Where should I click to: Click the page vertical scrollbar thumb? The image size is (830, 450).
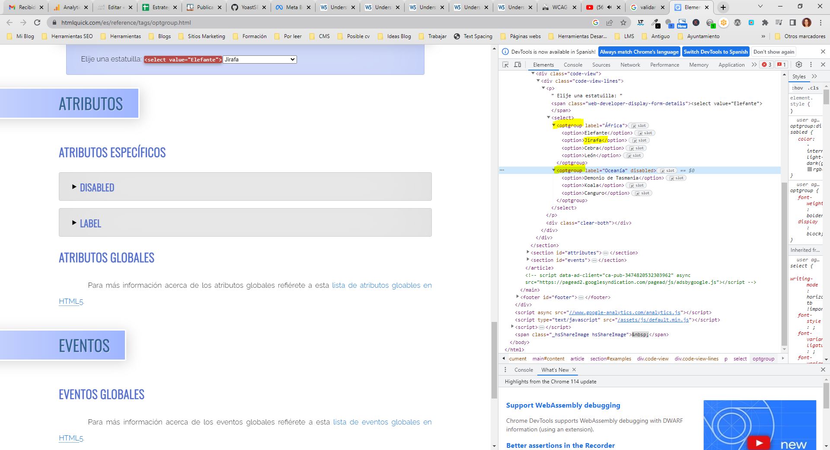click(x=494, y=360)
